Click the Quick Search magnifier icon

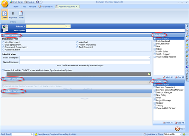coord(31,134)
